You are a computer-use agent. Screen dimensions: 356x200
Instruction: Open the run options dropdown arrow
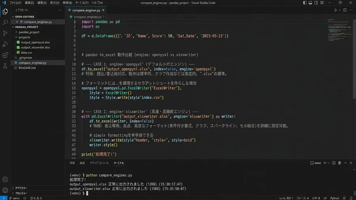coord(340,10)
